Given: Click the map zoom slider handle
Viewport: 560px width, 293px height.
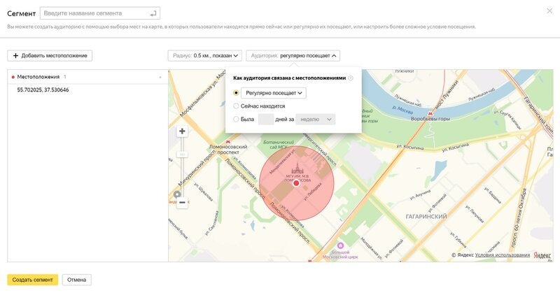Looking at the screenshot, I should pyautogui.click(x=182, y=153).
